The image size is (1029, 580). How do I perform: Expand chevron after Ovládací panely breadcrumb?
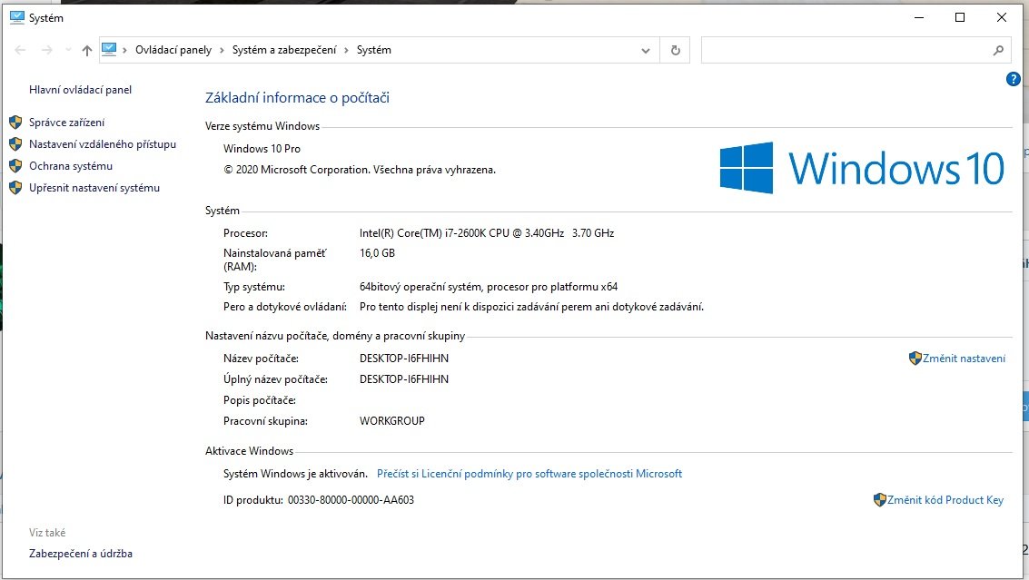222,51
